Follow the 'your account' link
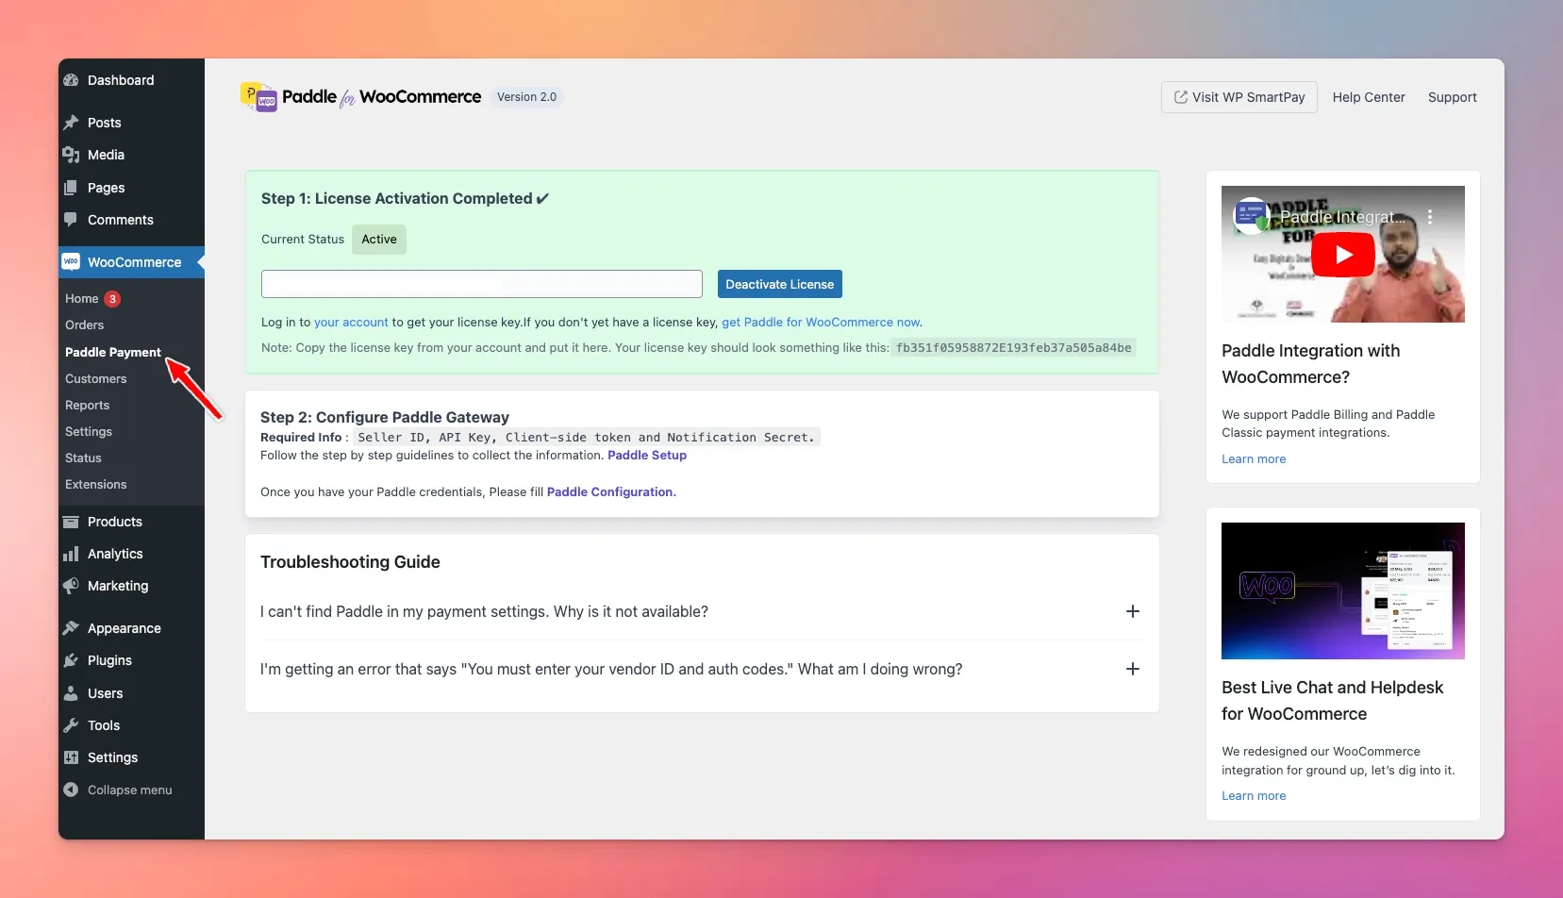Viewport: 1563px width, 898px height. pyautogui.click(x=351, y=323)
